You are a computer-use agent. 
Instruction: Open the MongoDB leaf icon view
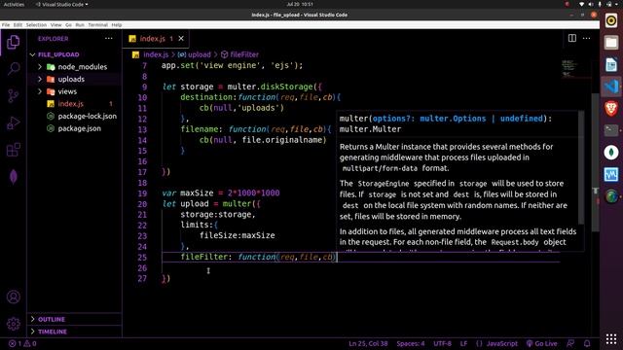click(x=13, y=177)
